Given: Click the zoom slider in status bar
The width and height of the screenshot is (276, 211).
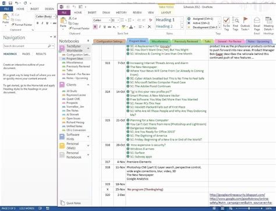Looking at the screenshot, I should pyautogui.click(x=249, y=209).
